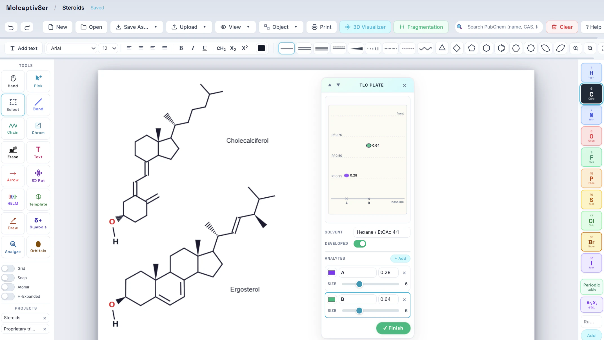This screenshot has width=604, height=340.
Task: Toggle the Snap switch
Action: [x=8, y=278]
